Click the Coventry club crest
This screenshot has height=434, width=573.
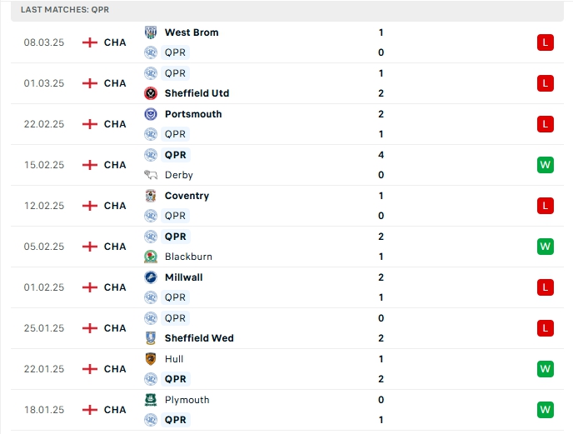point(151,196)
